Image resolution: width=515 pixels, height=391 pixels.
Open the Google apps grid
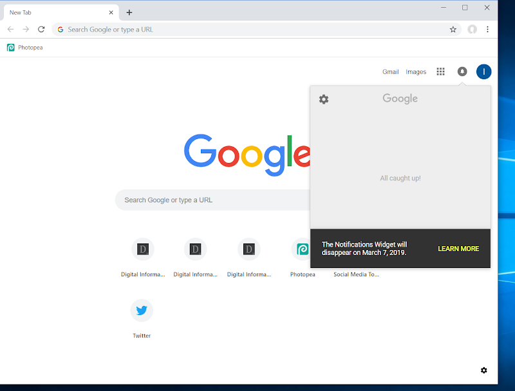click(440, 72)
